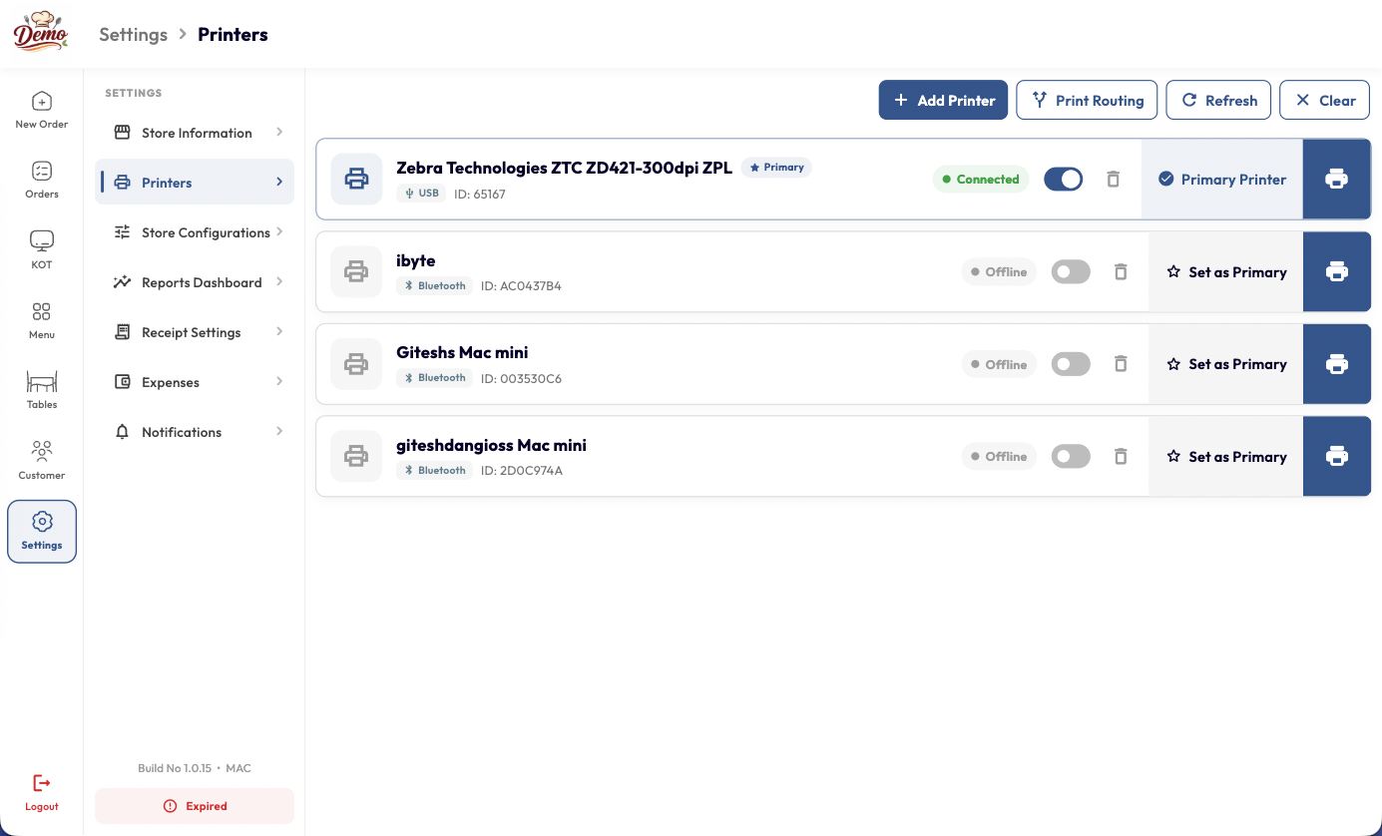Refresh the printer list
This screenshot has width=1382, height=836.
(1218, 100)
